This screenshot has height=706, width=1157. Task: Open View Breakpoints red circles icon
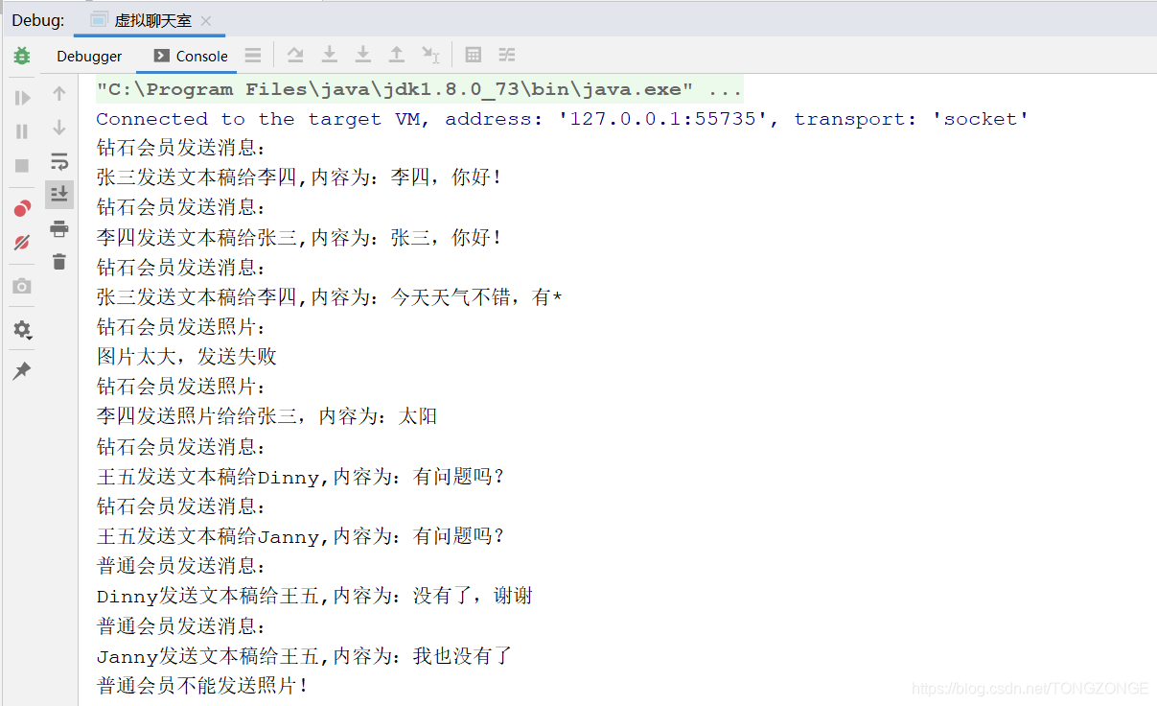[22, 208]
